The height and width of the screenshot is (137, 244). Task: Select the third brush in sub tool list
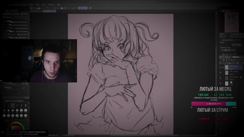16,29
